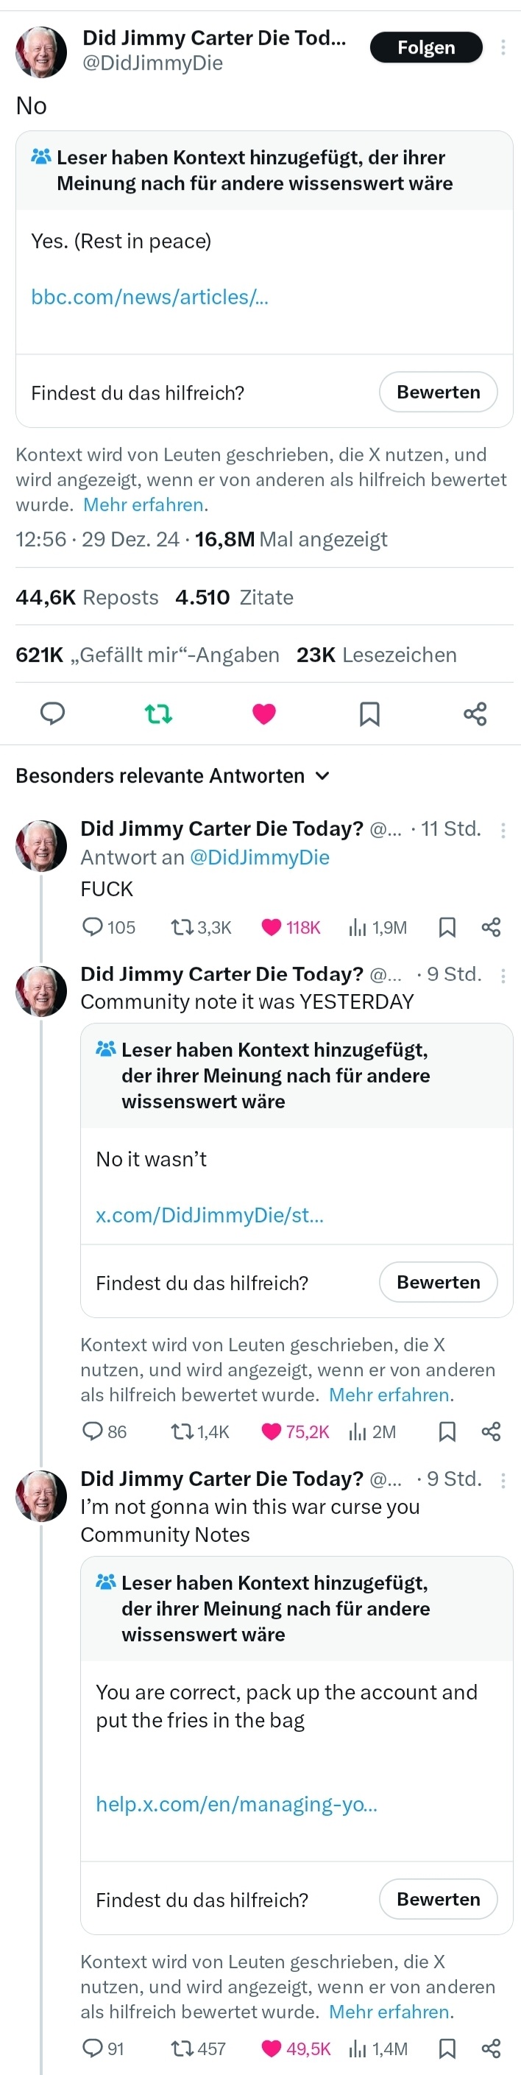Click the Folgen button

tap(426, 48)
